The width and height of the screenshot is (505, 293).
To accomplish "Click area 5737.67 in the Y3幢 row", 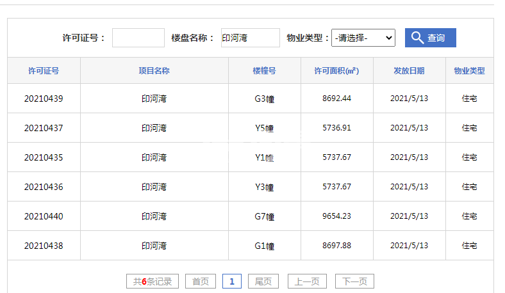I will tap(336, 187).
